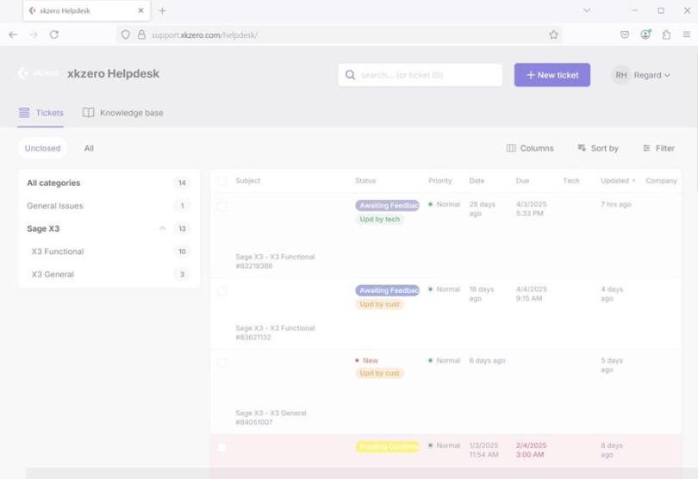
Task: Click the Knowledge base book icon
Action: point(88,113)
